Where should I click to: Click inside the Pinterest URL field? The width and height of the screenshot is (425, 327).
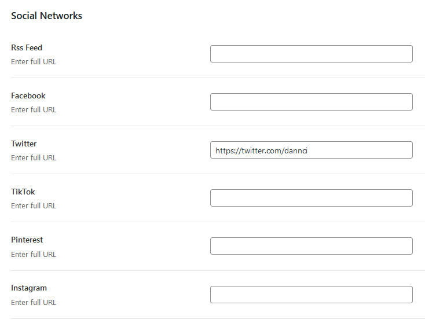[311, 246]
